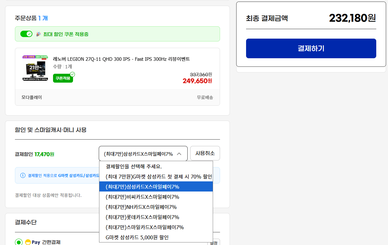Screen dimensions: 388x245
Task: Click the 할인 및 스마일캐시·머니 사용 heading
Action: [51, 130]
